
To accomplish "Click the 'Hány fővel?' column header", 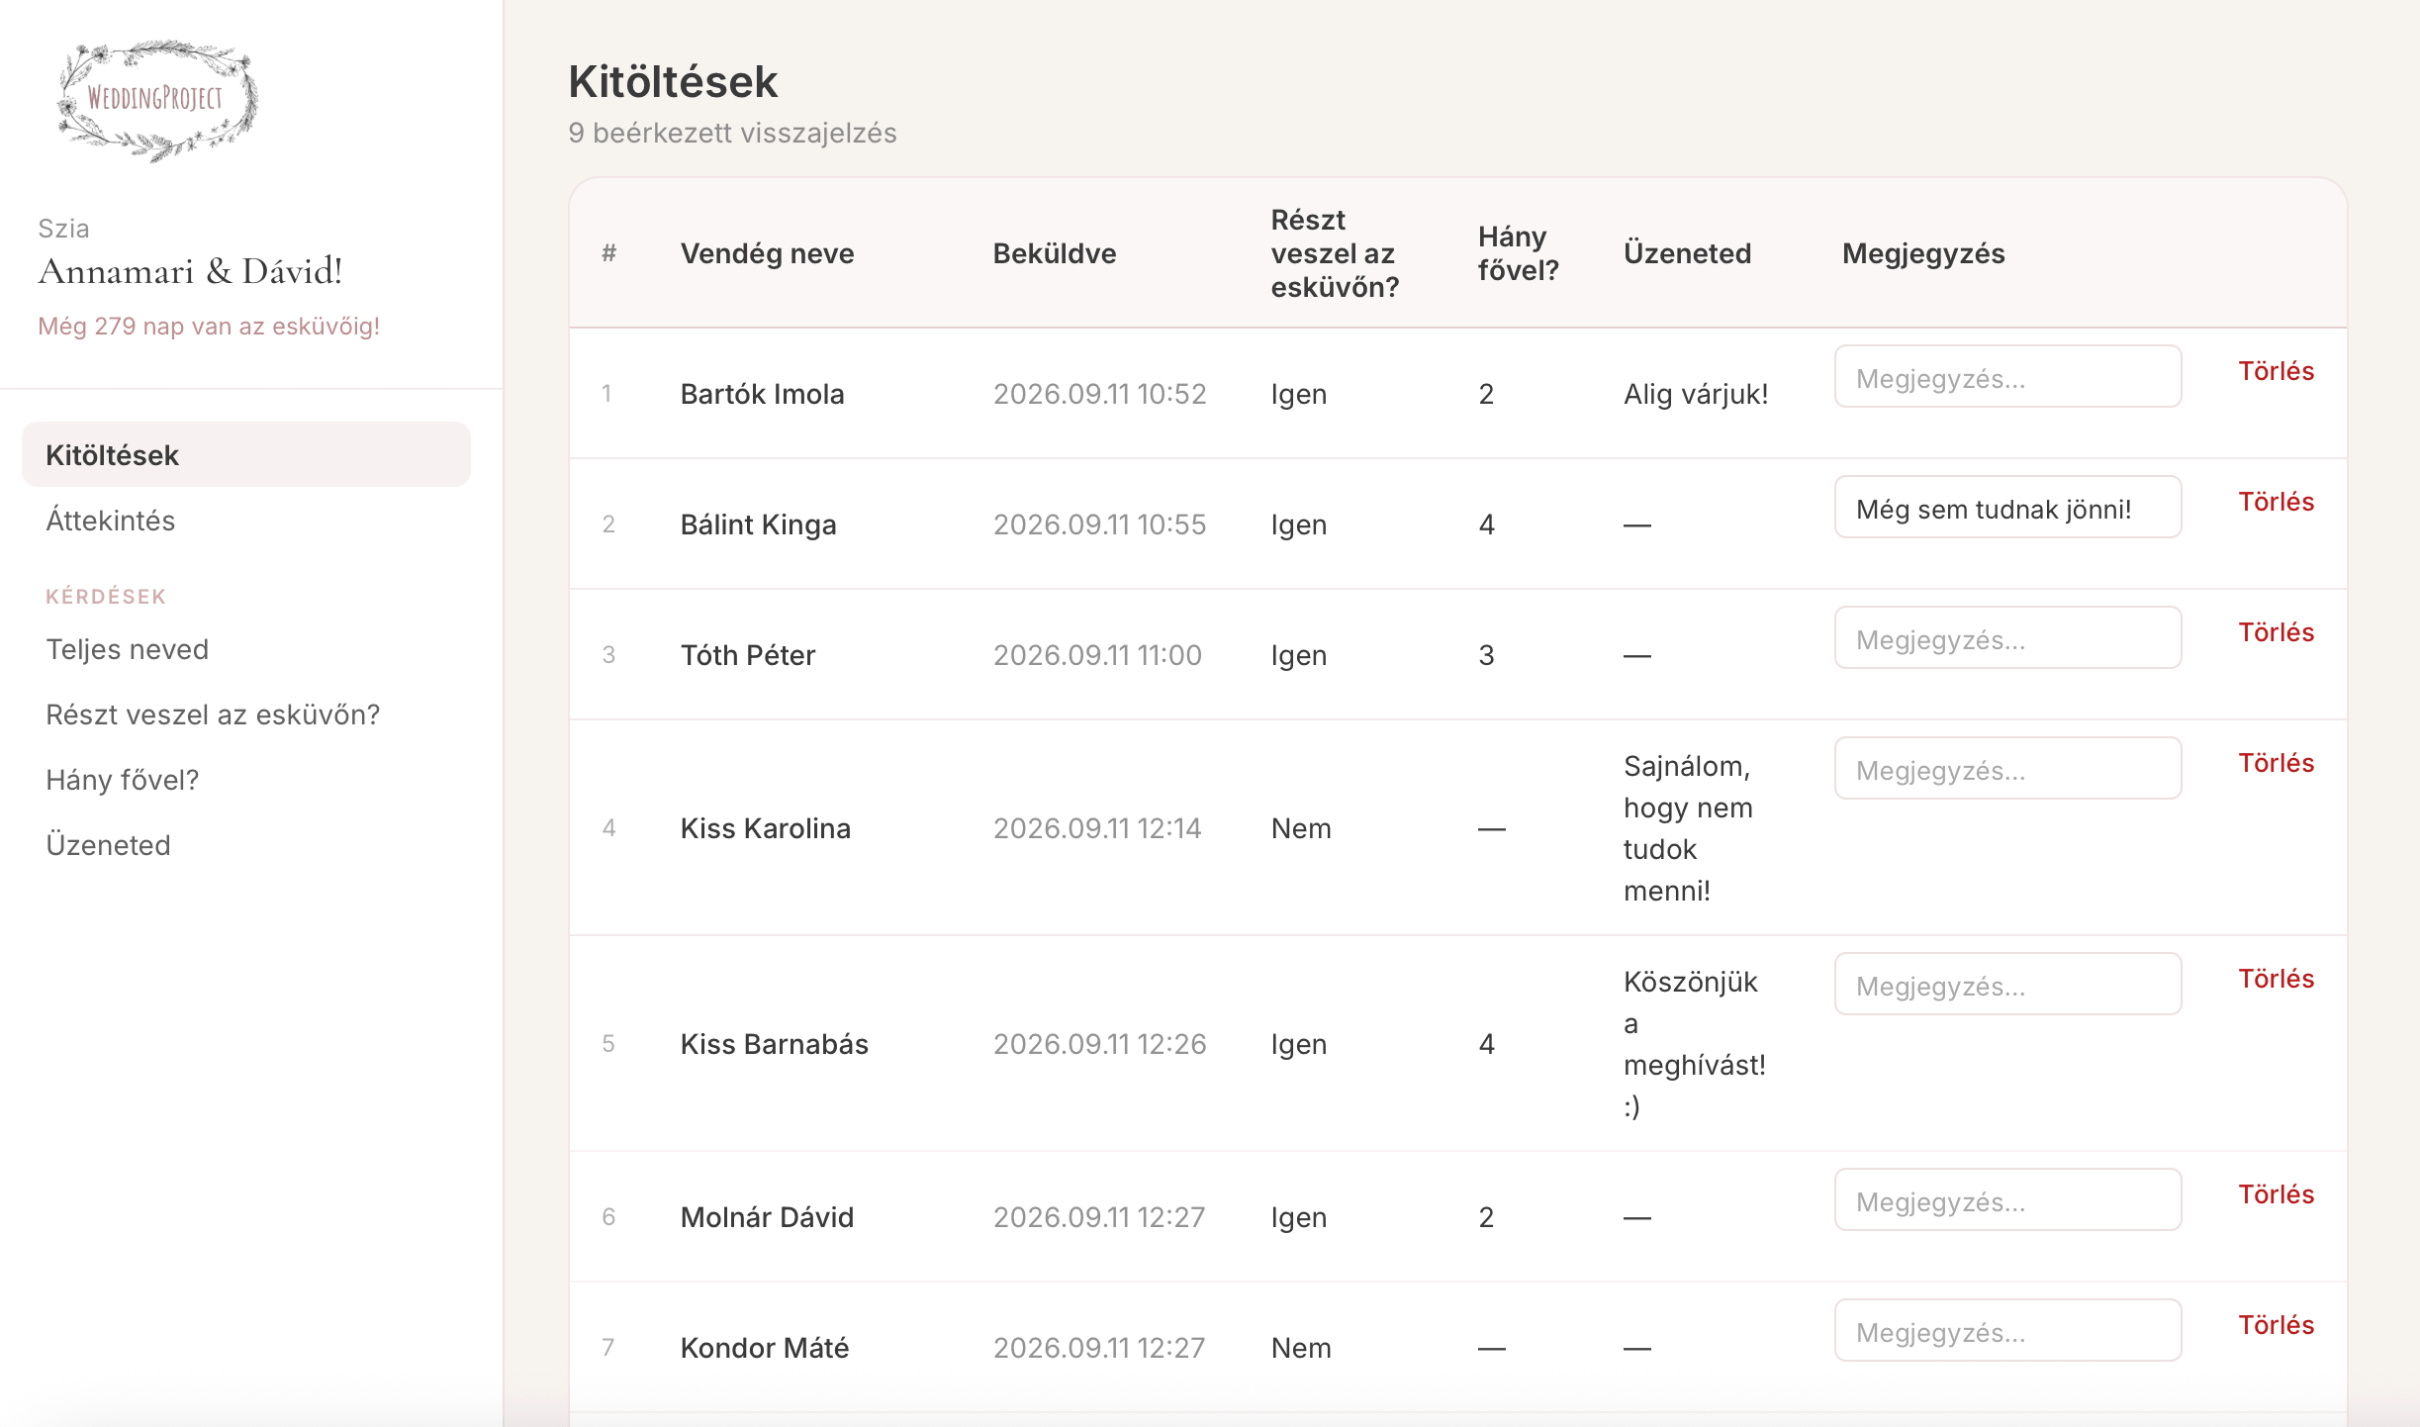I will [x=1518, y=253].
